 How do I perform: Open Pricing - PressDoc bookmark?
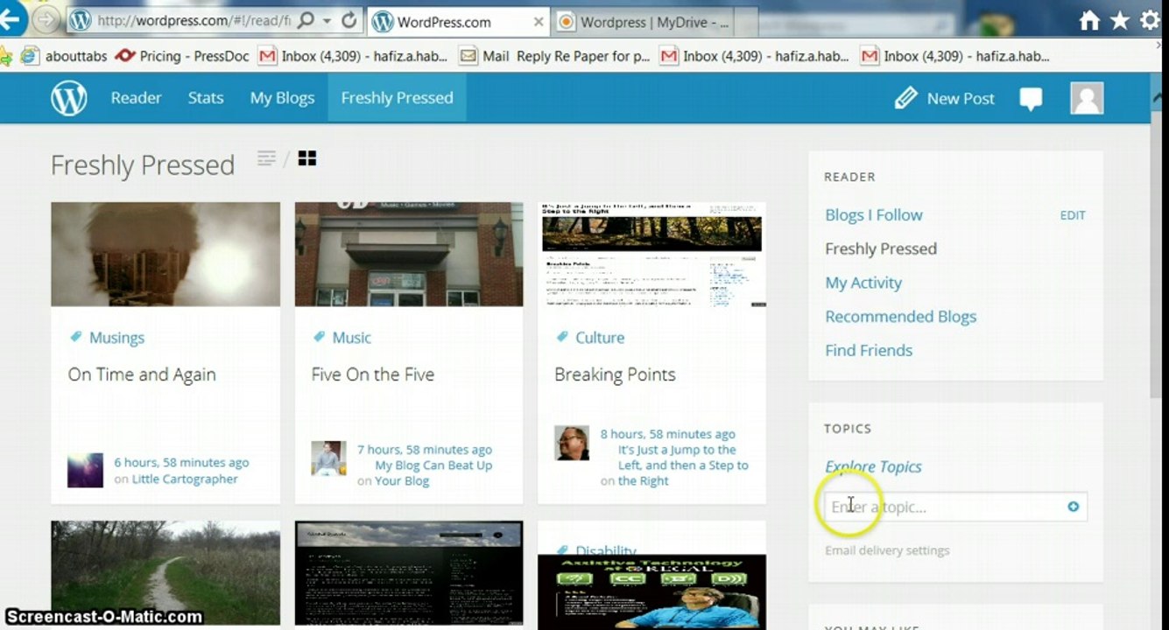[182, 56]
